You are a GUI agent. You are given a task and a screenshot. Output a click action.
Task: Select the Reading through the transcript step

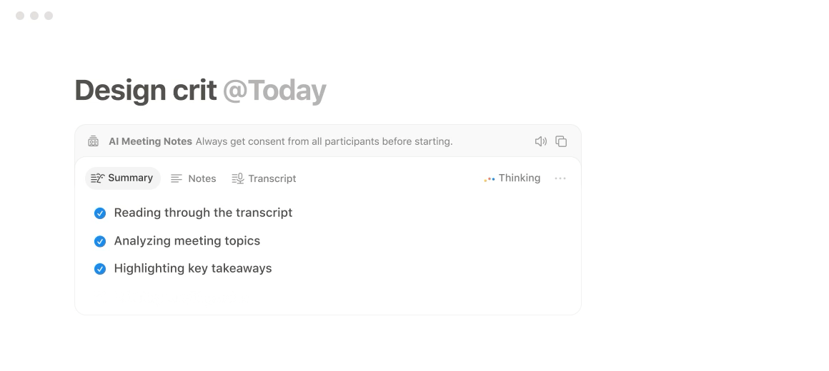(203, 213)
